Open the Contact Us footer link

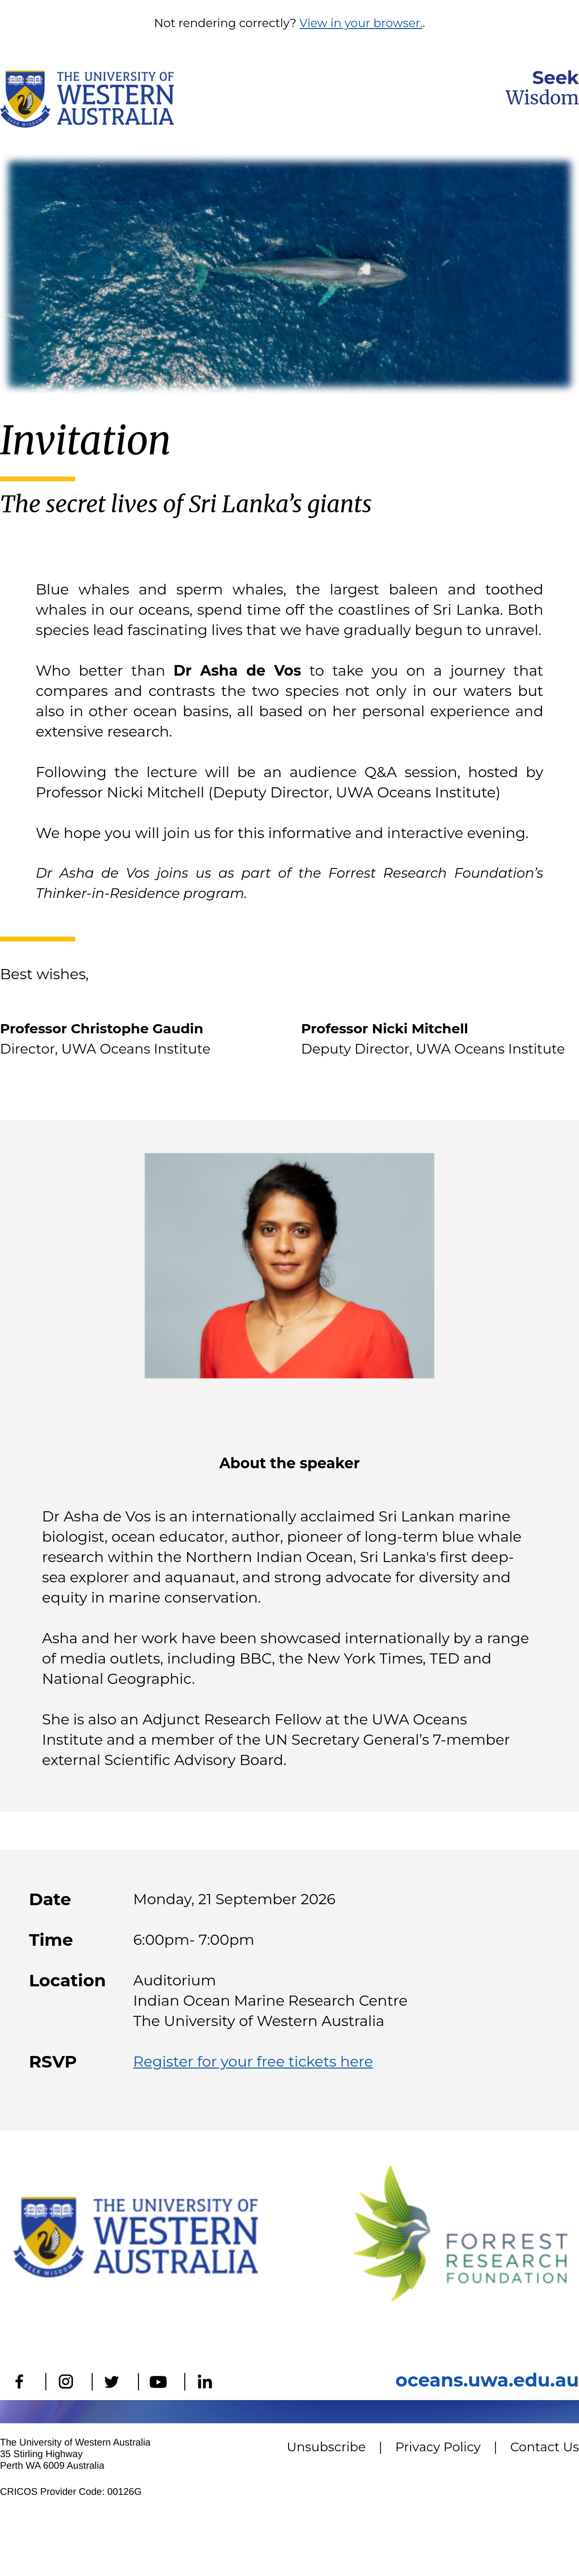pos(544,2446)
